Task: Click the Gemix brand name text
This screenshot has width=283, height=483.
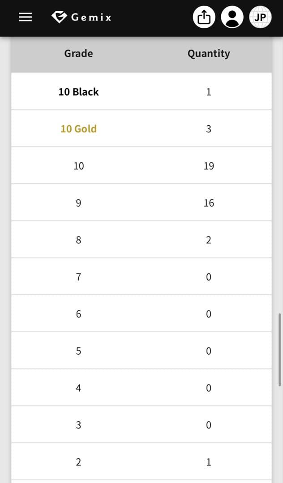Action: pyautogui.click(x=91, y=17)
